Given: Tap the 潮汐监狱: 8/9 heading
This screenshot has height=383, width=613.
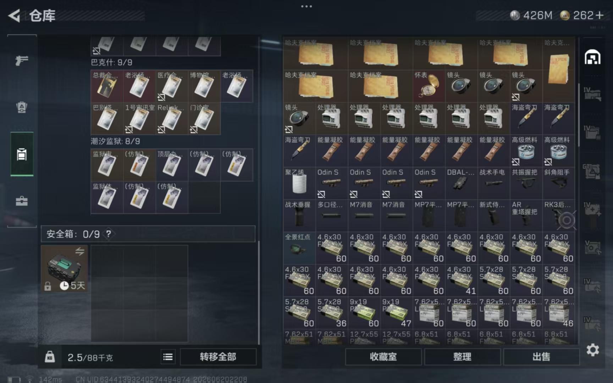Looking at the screenshot, I should click(116, 141).
